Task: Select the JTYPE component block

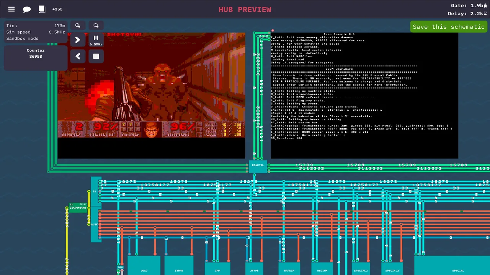Action: coord(254,269)
